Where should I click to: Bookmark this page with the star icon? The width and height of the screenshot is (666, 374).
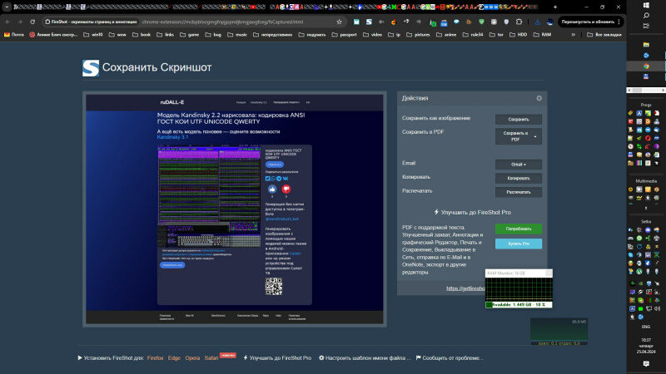[339, 22]
